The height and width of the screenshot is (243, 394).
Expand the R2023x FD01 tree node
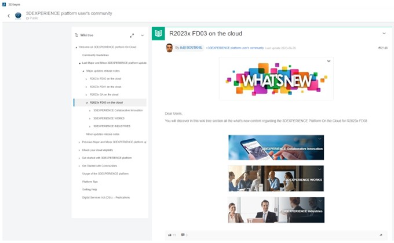[x=86, y=87]
